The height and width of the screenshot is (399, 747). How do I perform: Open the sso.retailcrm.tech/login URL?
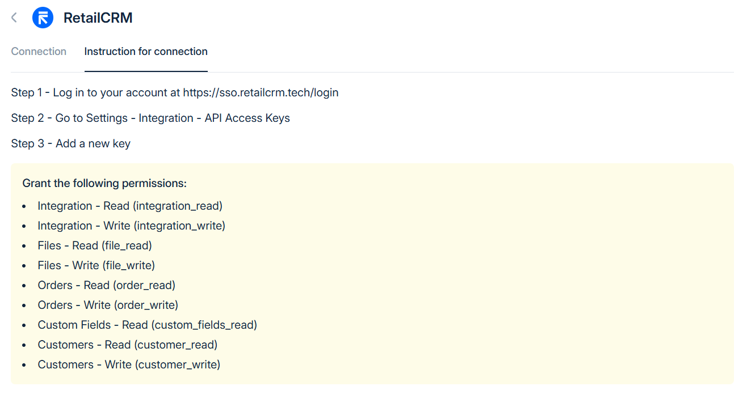point(261,92)
